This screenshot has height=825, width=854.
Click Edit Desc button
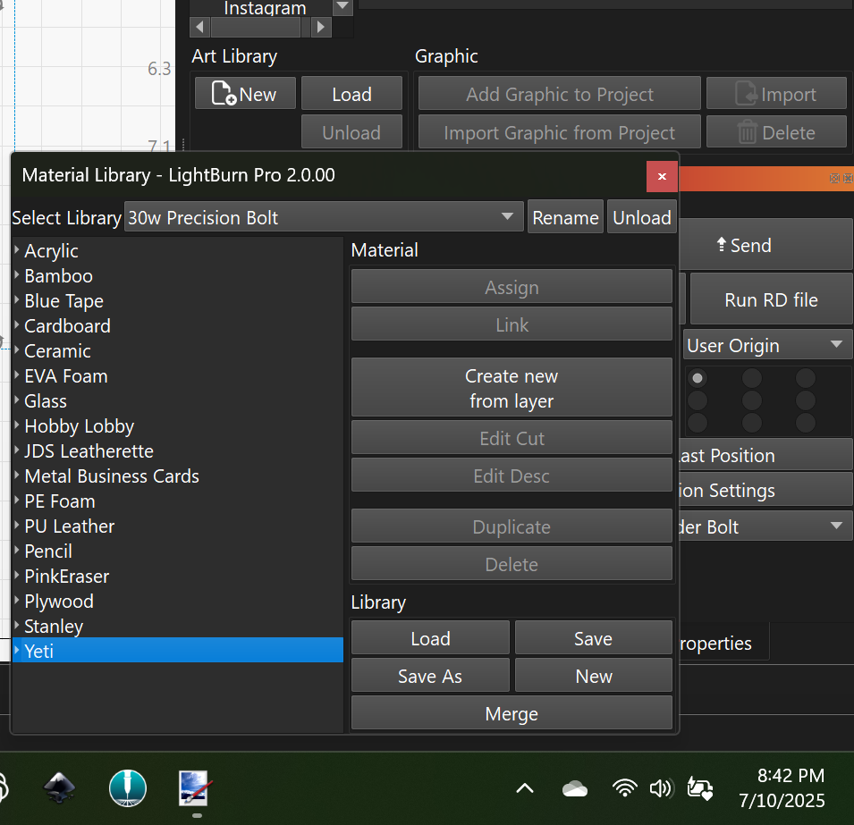512,475
